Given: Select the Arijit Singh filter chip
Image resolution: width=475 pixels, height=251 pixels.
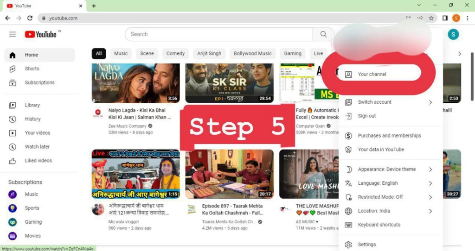Looking at the screenshot, I should click(209, 54).
